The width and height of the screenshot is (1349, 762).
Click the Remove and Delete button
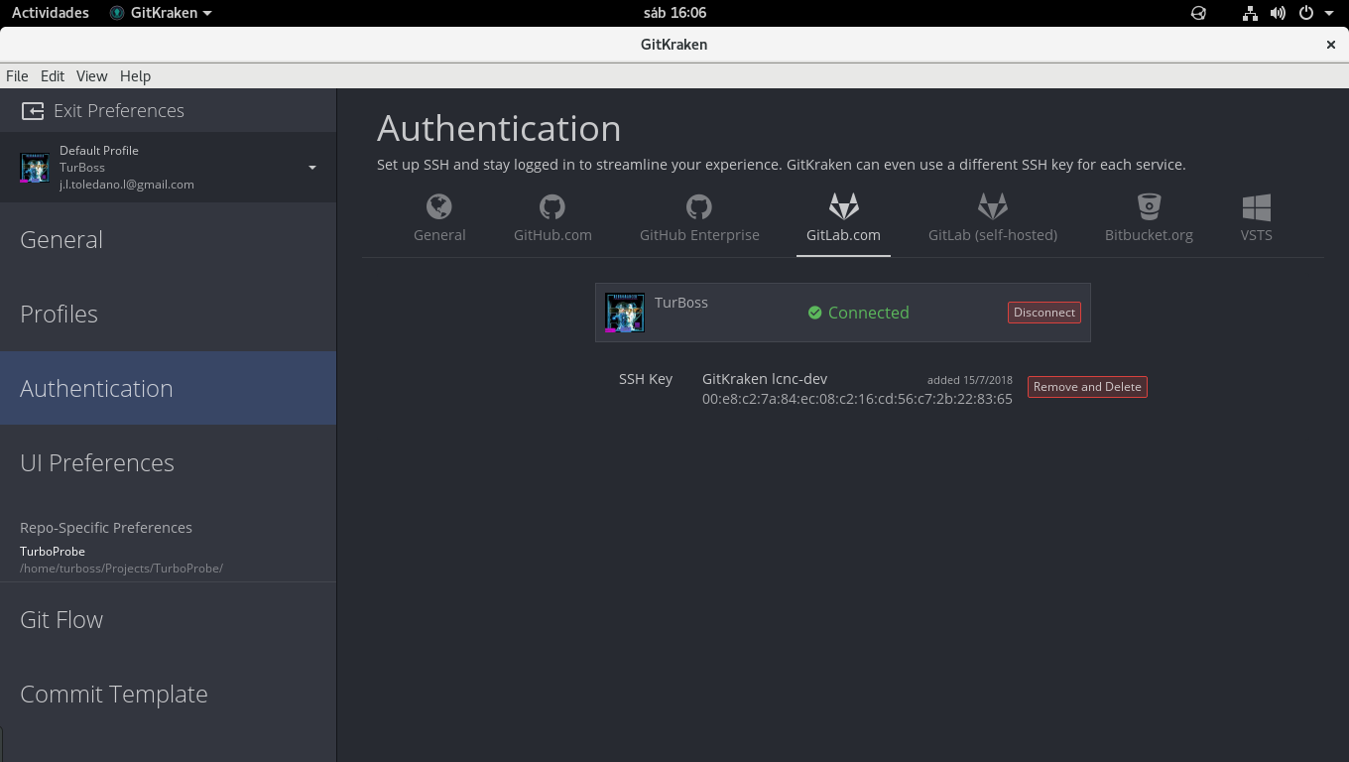(x=1087, y=387)
